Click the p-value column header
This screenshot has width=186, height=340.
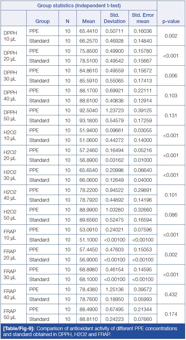pyautogui.click(x=171, y=21)
